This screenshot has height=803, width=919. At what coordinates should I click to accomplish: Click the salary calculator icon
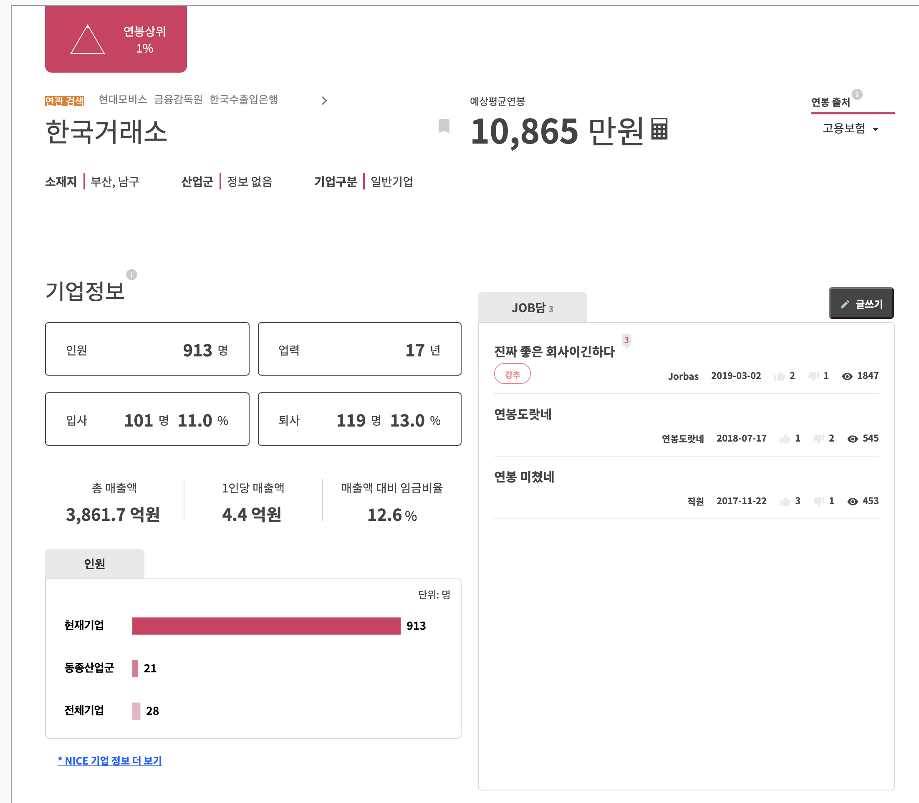(x=659, y=129)
